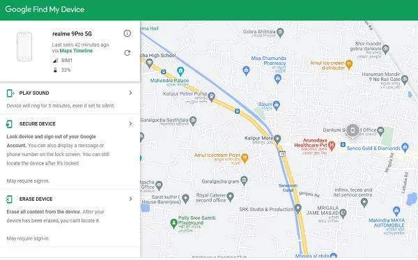Select the SECURE DEVICE option label
This screenshot has width=418, height=260.
point(38,124)
